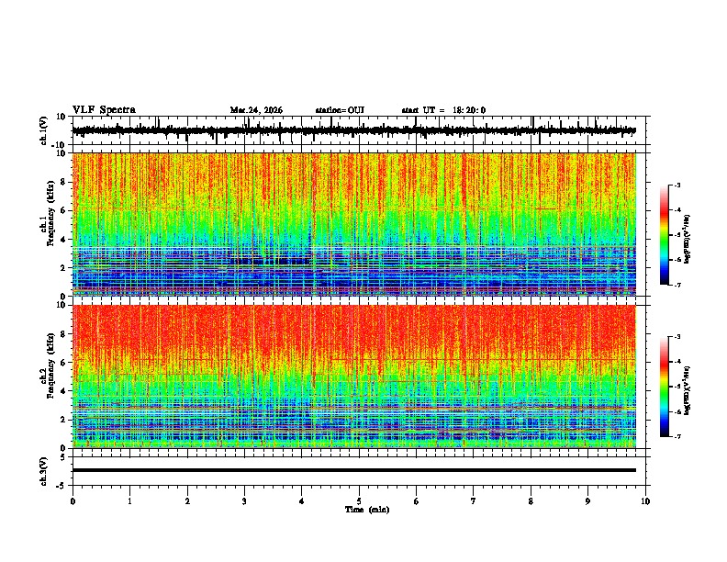The image size is (727, 562).
Task: Click time axis tick label '9'
Action: pos(587,501)
